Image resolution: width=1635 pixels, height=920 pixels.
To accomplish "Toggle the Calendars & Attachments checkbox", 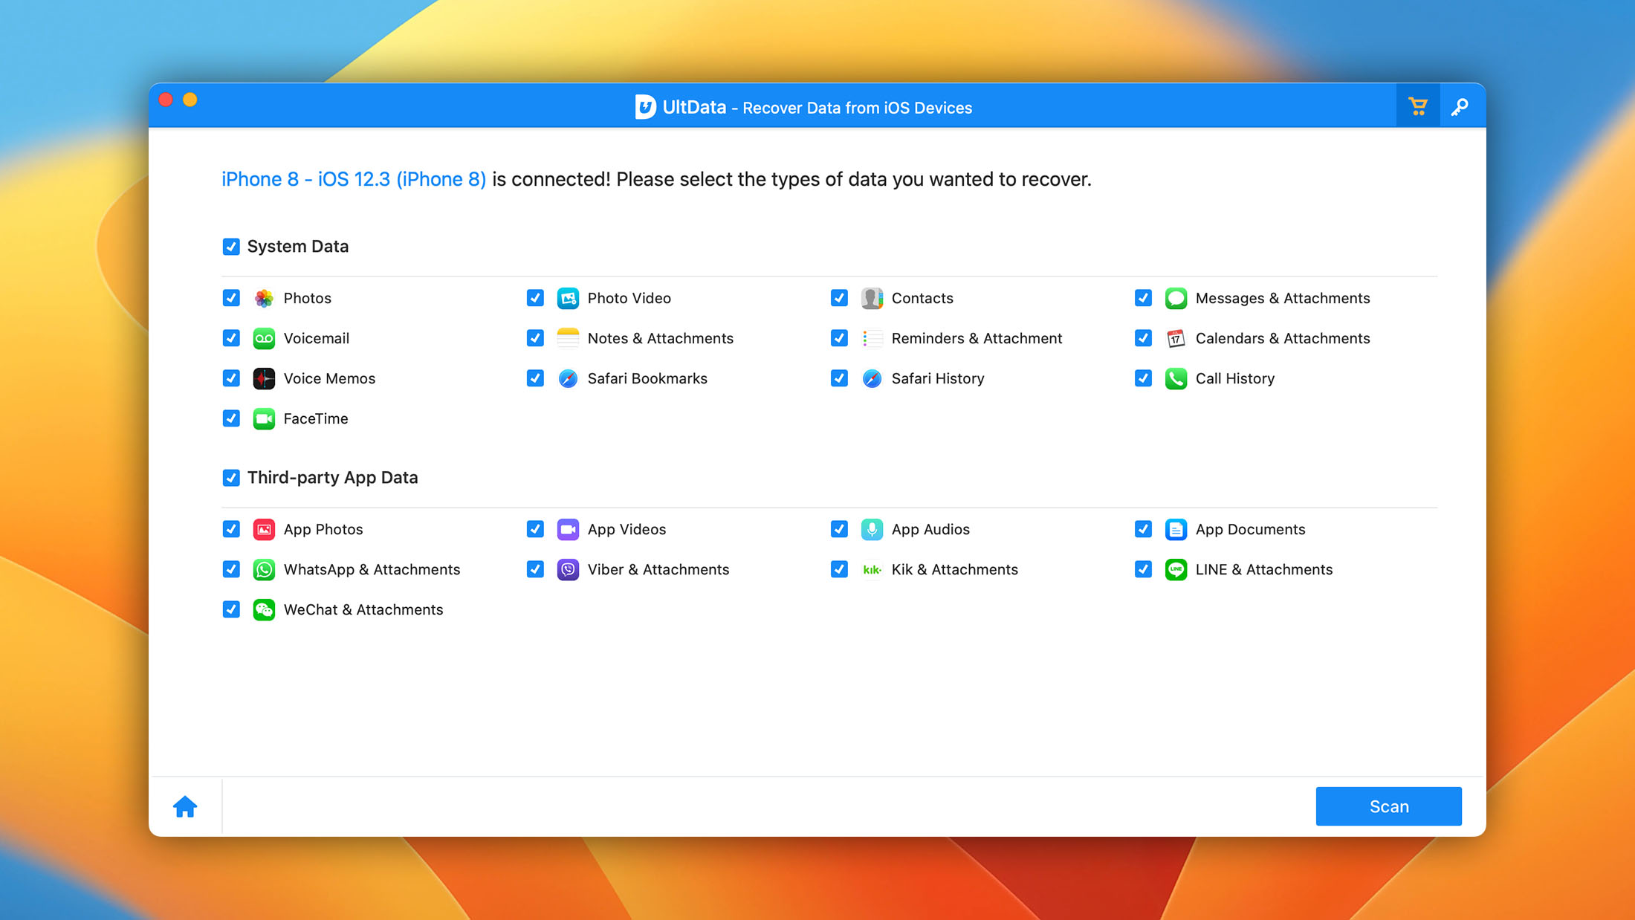I will (1143, 338).
